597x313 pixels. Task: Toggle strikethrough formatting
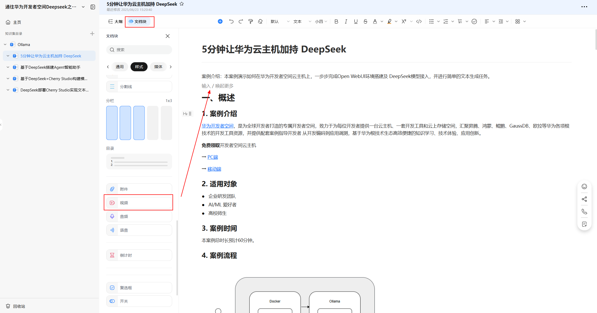click(365, 21)
